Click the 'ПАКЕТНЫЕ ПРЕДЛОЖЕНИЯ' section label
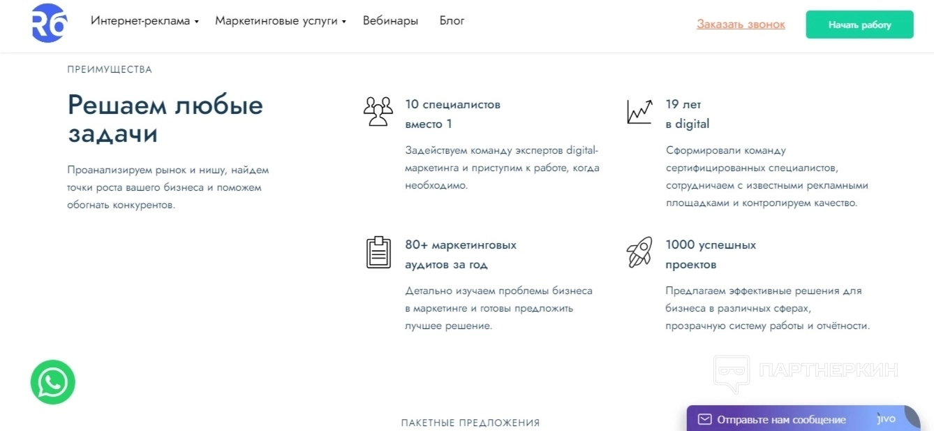 [x=470, y=423]
